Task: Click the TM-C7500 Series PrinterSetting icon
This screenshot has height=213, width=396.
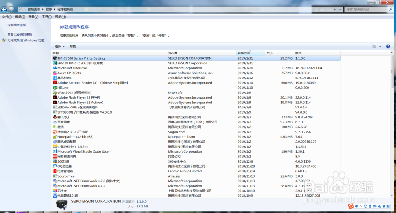Action: click(x=55, y=58)
